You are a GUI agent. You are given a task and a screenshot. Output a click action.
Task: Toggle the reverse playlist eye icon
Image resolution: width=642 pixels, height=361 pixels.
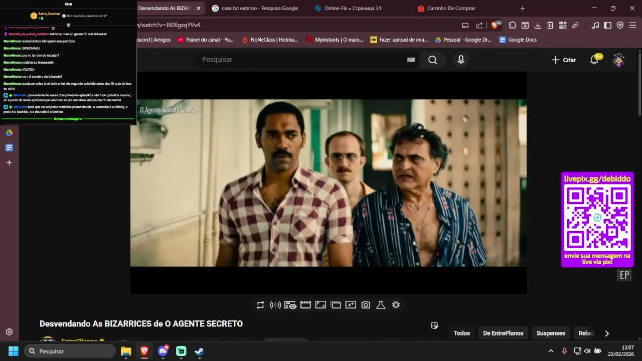(x=290, y=305)
